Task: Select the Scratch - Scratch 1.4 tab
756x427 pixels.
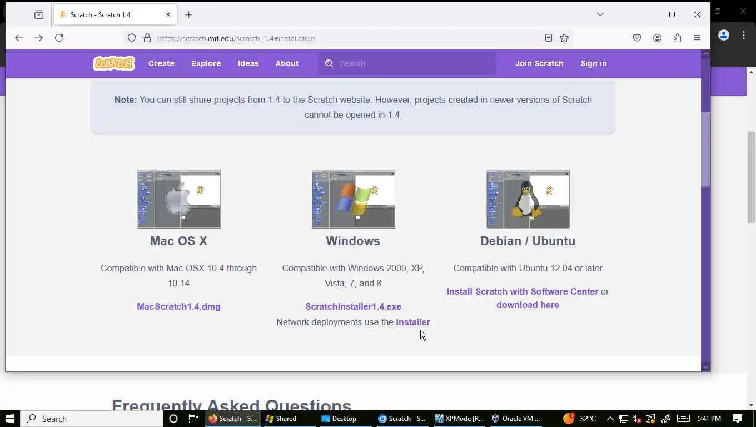Action: pyautogui.click(x=115, y=14)
